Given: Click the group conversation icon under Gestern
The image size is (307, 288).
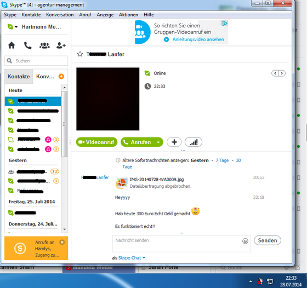Looking at the screenshot, I should (11, 172).
